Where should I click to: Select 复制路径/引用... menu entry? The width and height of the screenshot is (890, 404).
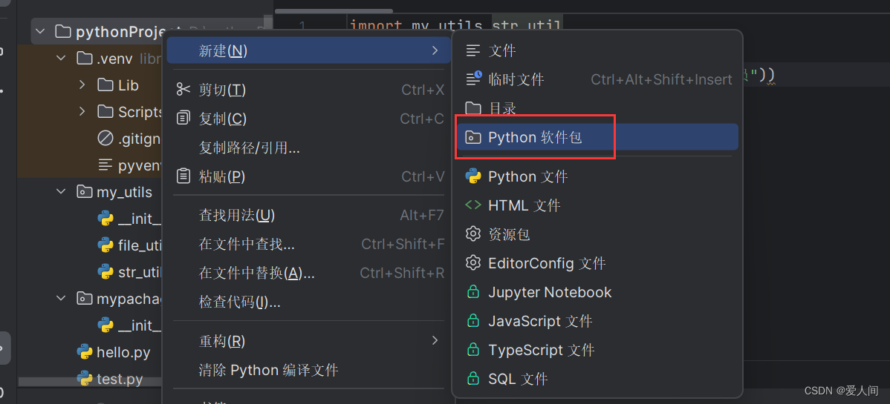pos(309,148)
